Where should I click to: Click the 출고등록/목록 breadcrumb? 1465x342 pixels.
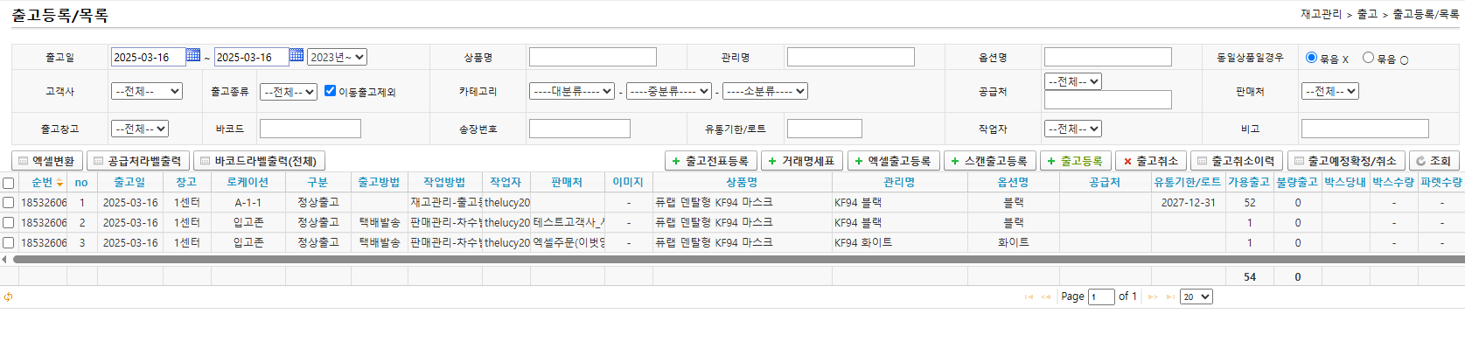[1426, 14]
